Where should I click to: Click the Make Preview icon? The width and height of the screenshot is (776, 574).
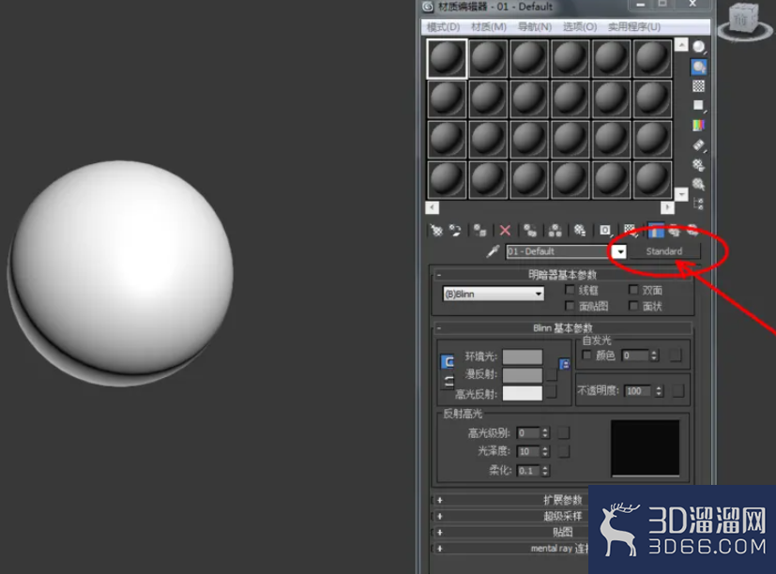tap(699, 145)
